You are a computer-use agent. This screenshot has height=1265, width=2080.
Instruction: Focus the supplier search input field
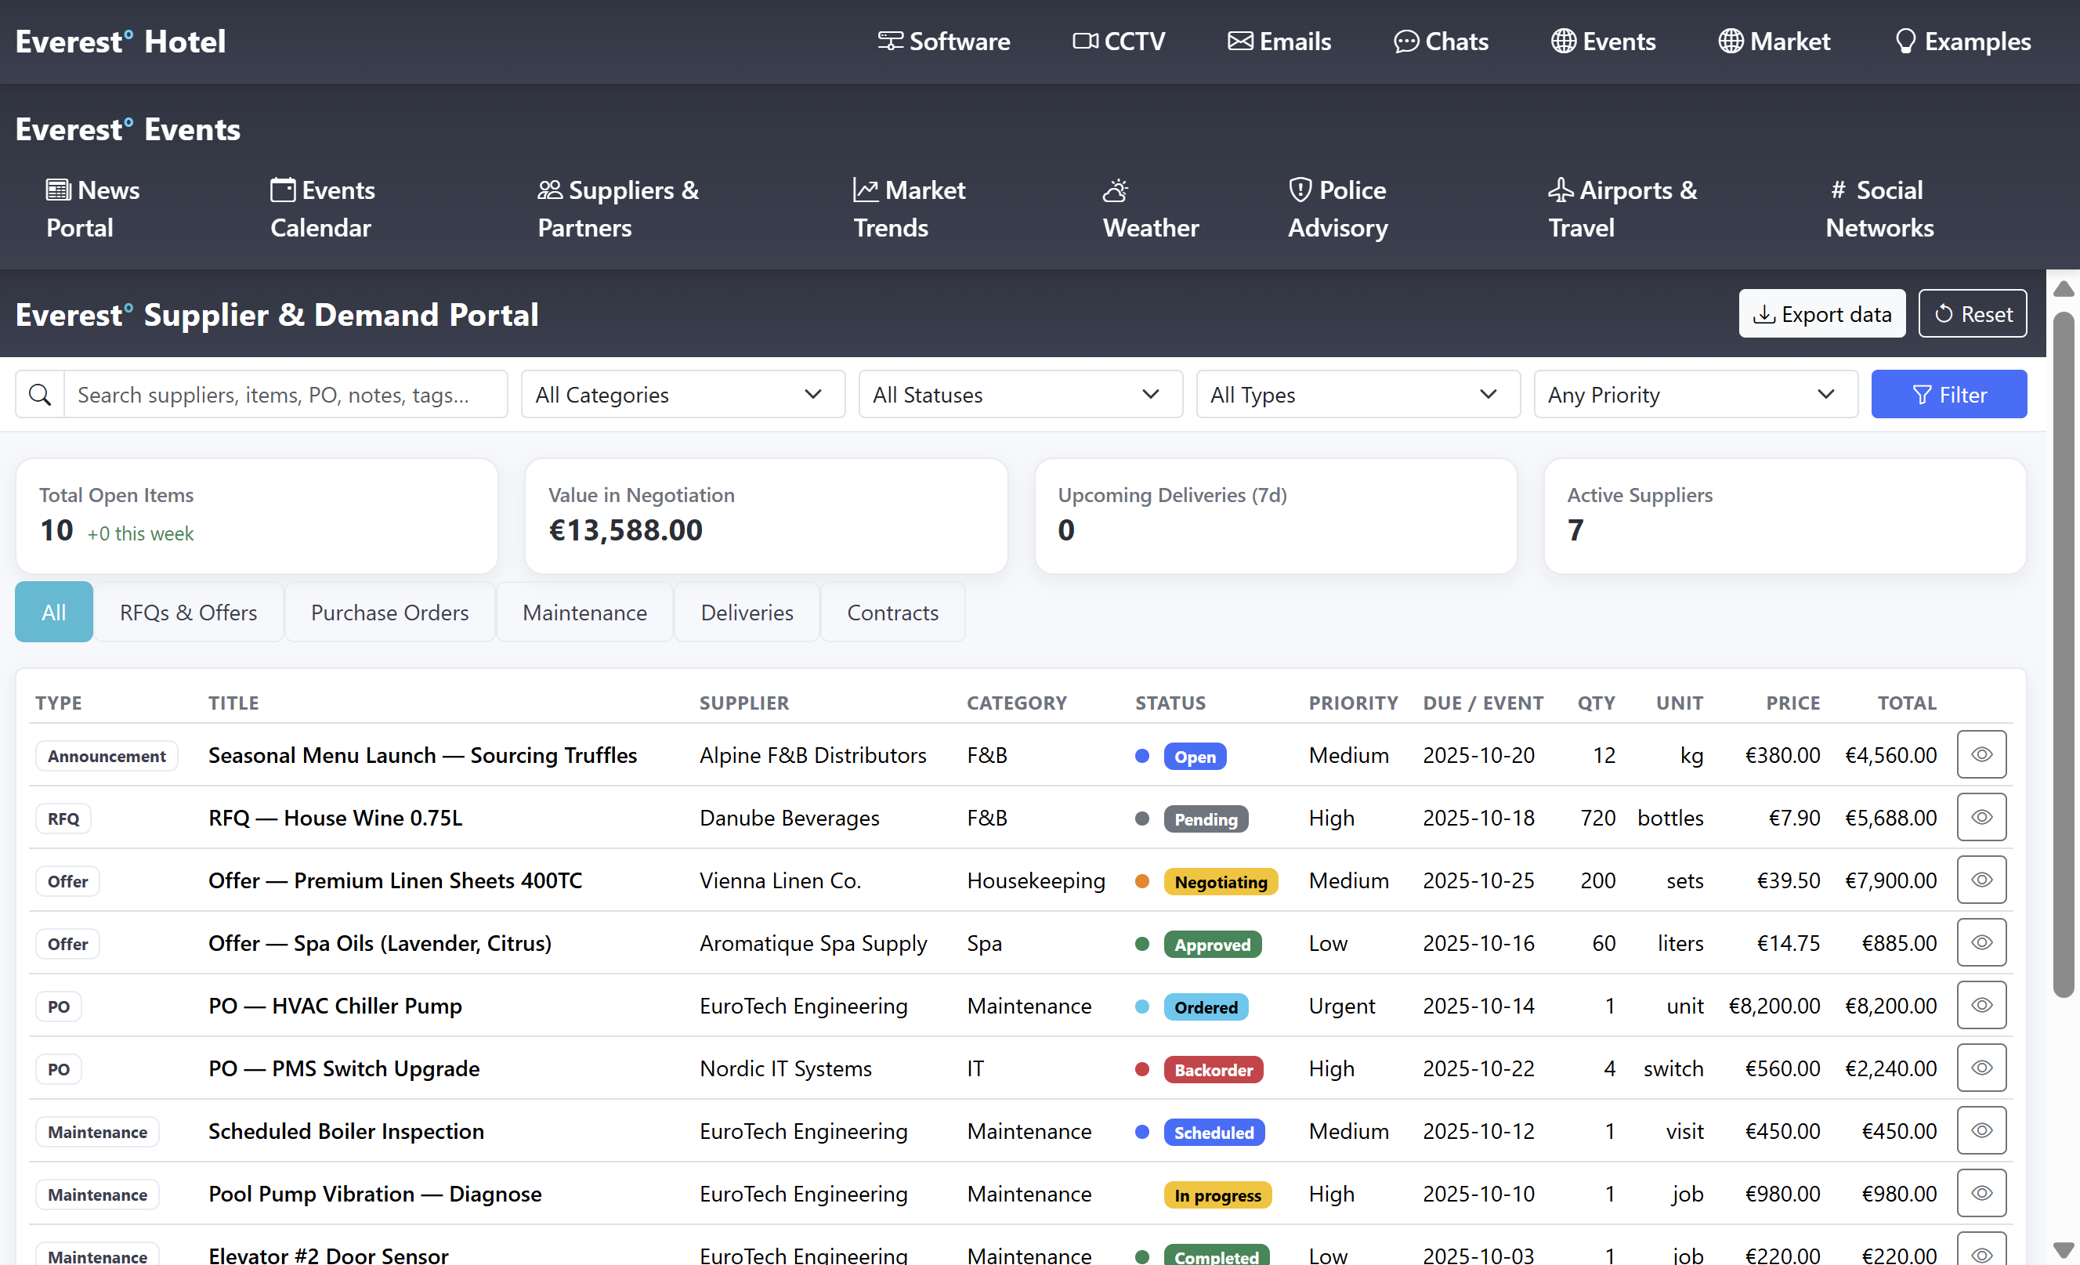coord(285,394)
